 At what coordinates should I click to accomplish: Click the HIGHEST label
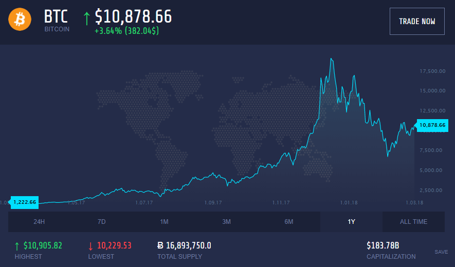click(x=28, y=257)
